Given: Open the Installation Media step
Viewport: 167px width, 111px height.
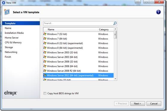Looking at the screenshot, I should 14,33.
